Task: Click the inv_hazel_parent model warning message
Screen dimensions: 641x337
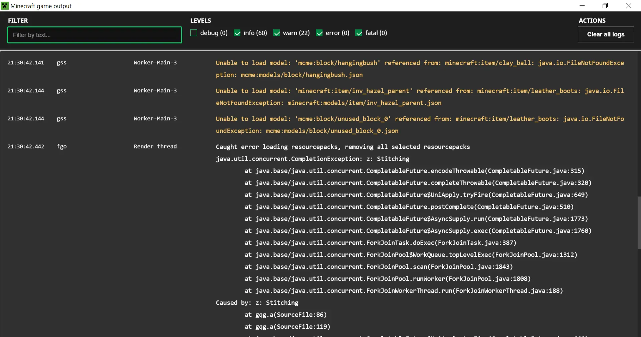Action: [420, 97]
